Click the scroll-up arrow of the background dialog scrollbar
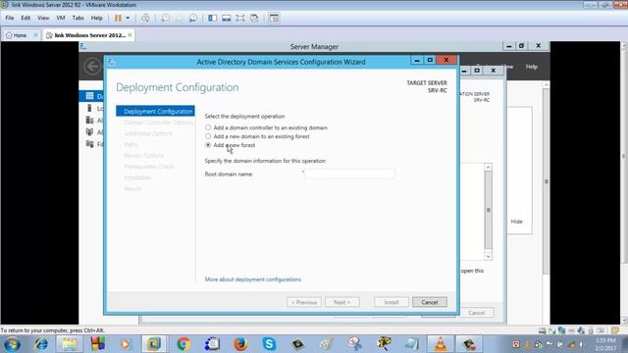The image size is (628, 353). tap(489, 168)
